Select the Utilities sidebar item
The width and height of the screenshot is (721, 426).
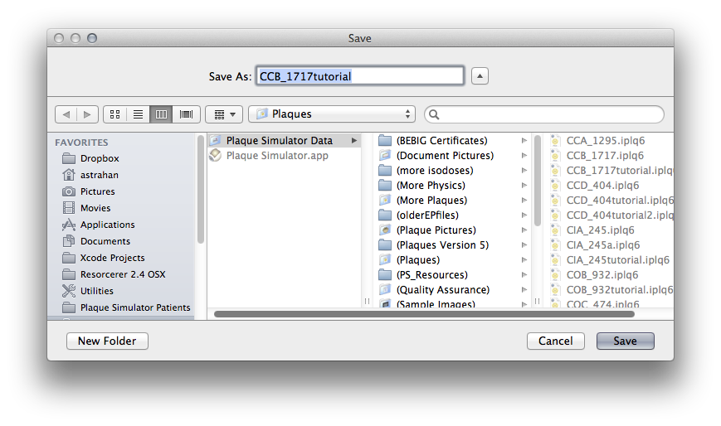pyautogui.click(x=97, y=291)
